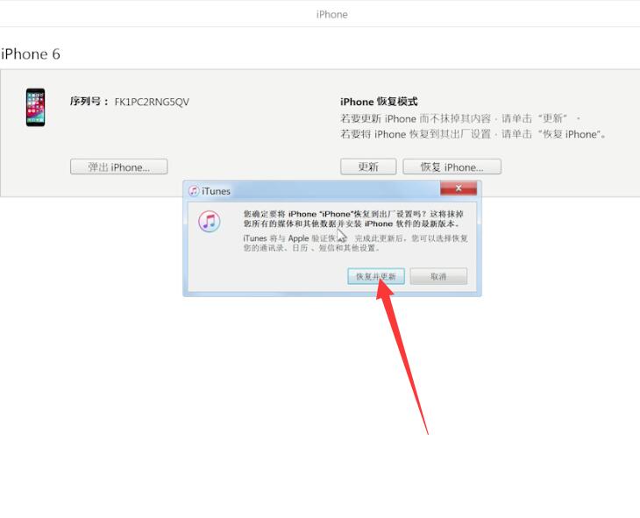Click the 恢复 iPhone... button

pyautogui.click(x=452, y=167)
